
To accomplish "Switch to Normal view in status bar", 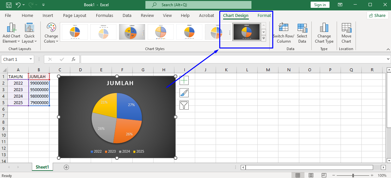I will 298,175.
